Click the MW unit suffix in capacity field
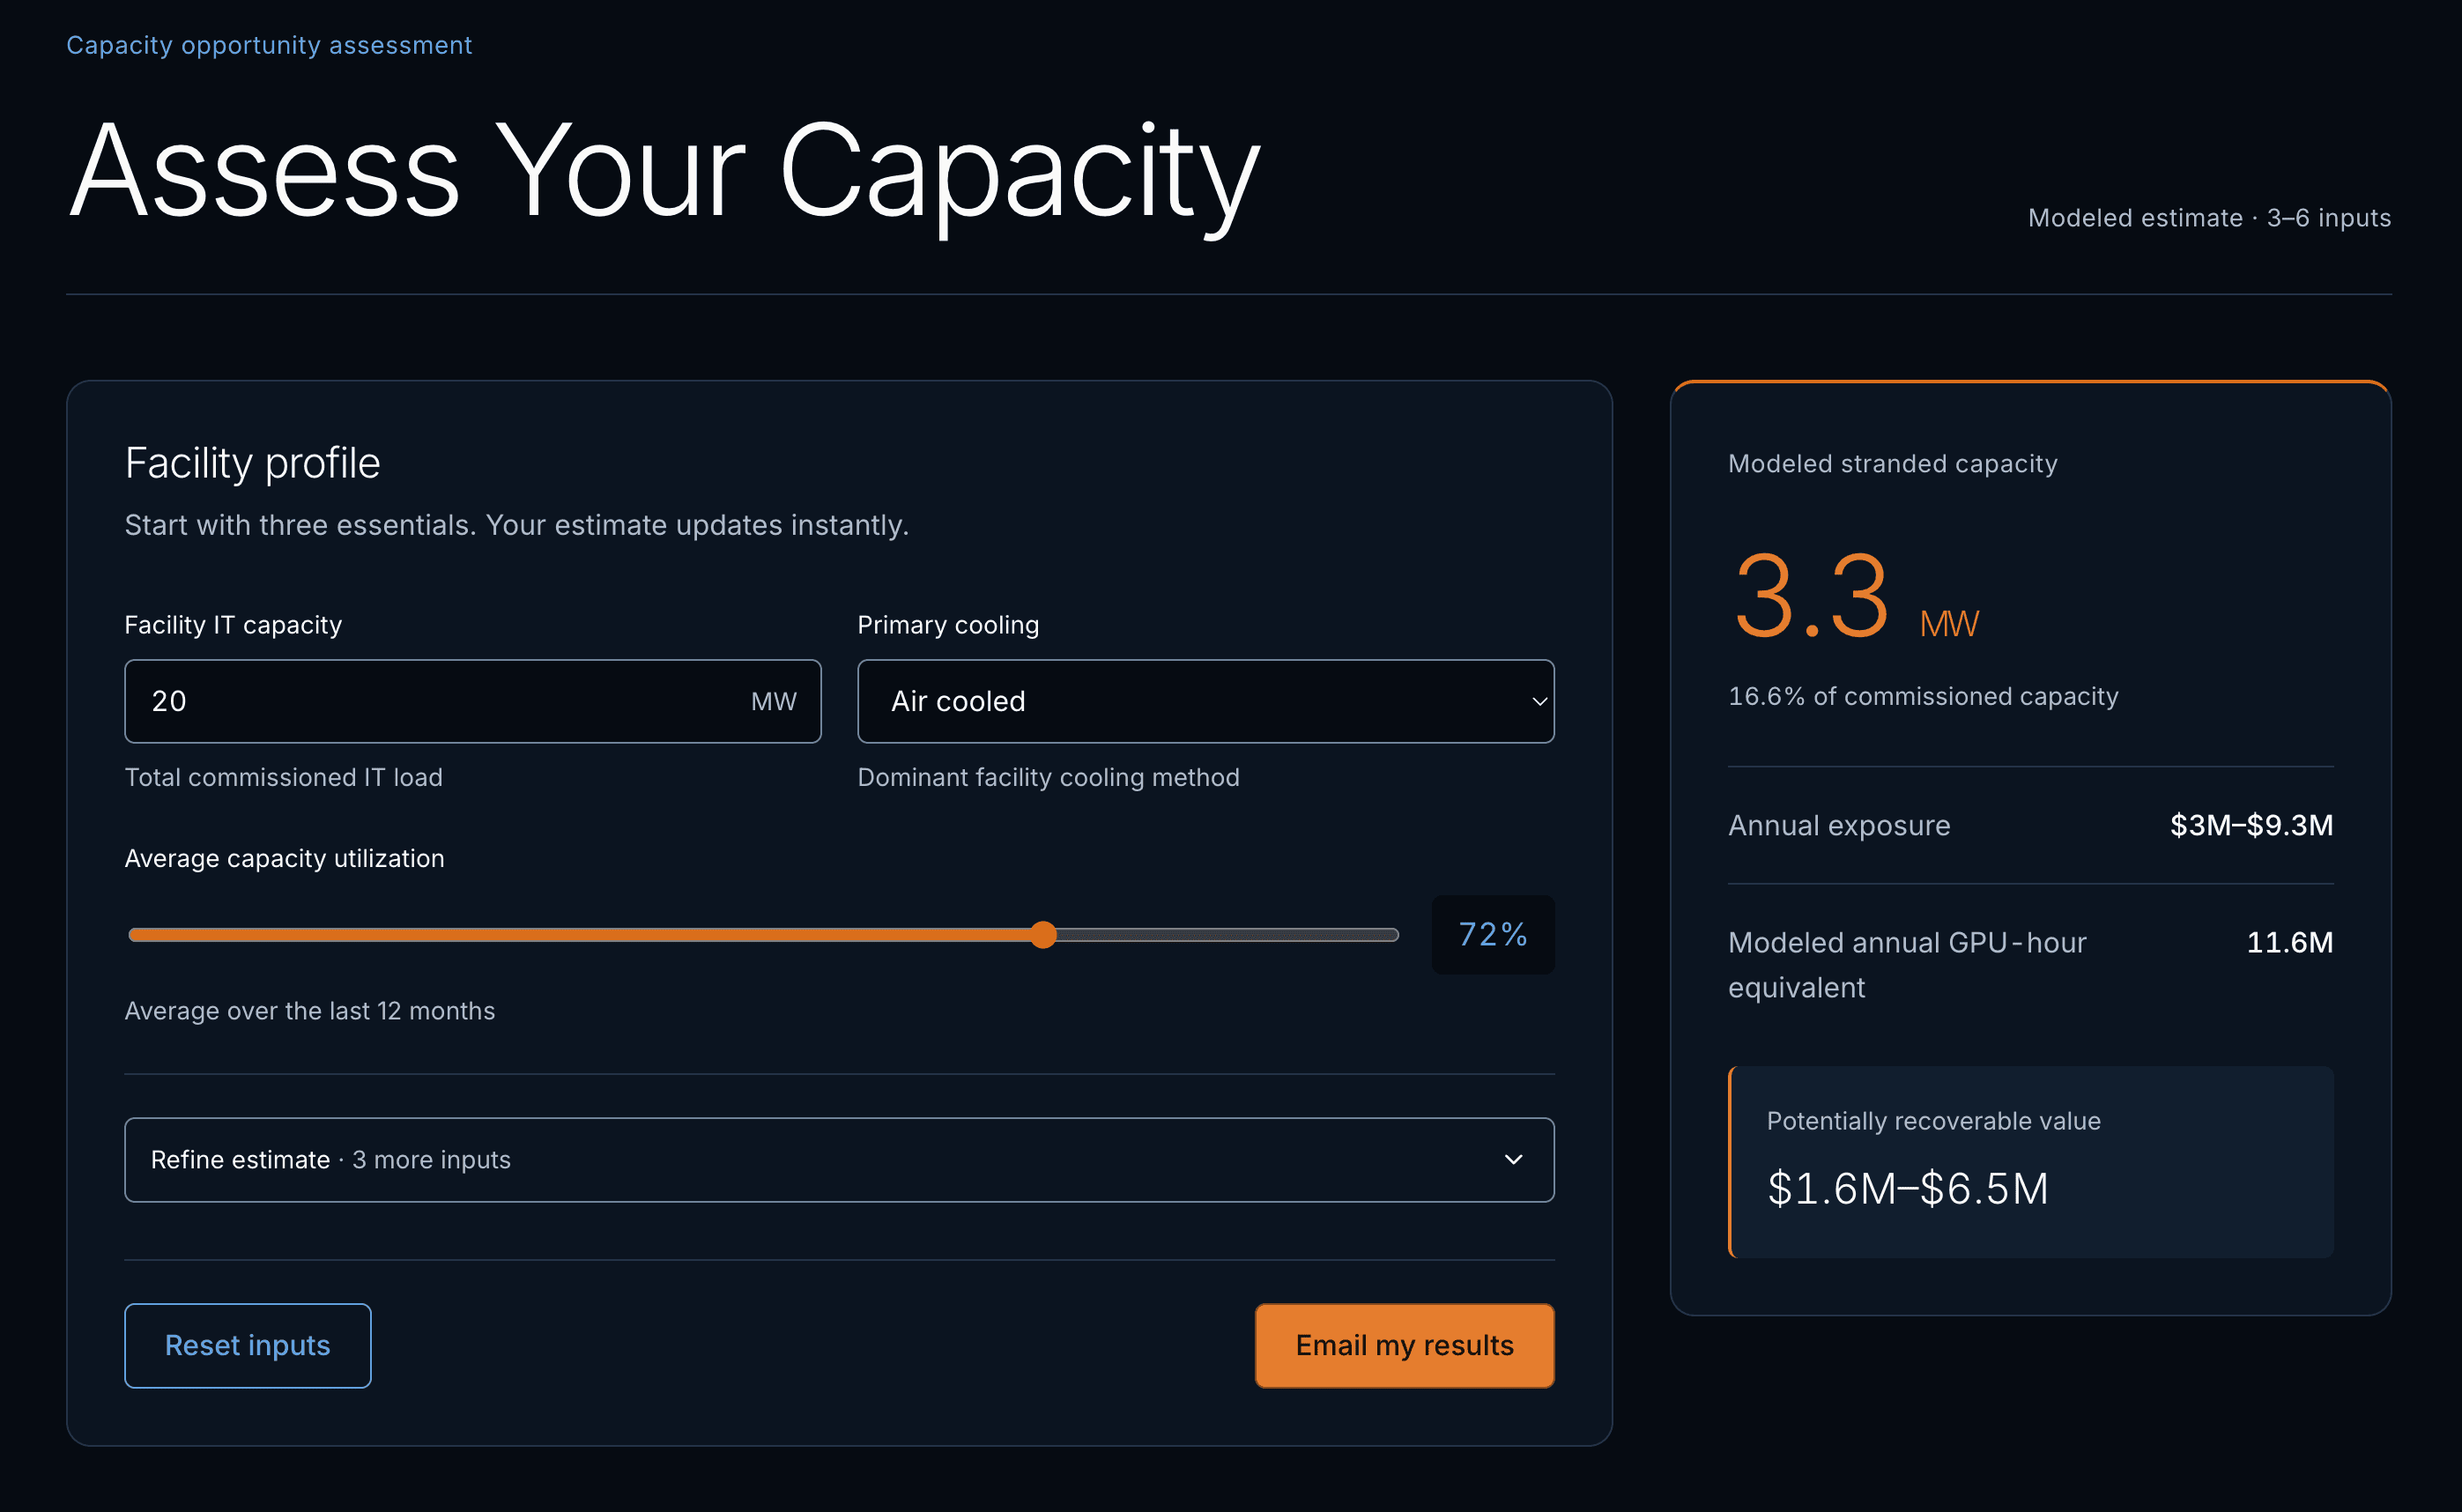Viewport: 2462px width, 1512px height. tap(774, 702)
